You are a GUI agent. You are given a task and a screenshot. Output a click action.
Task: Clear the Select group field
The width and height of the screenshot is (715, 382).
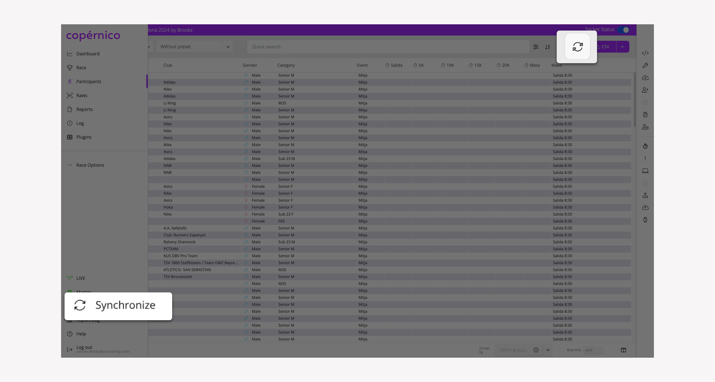(x=536, y=350)
